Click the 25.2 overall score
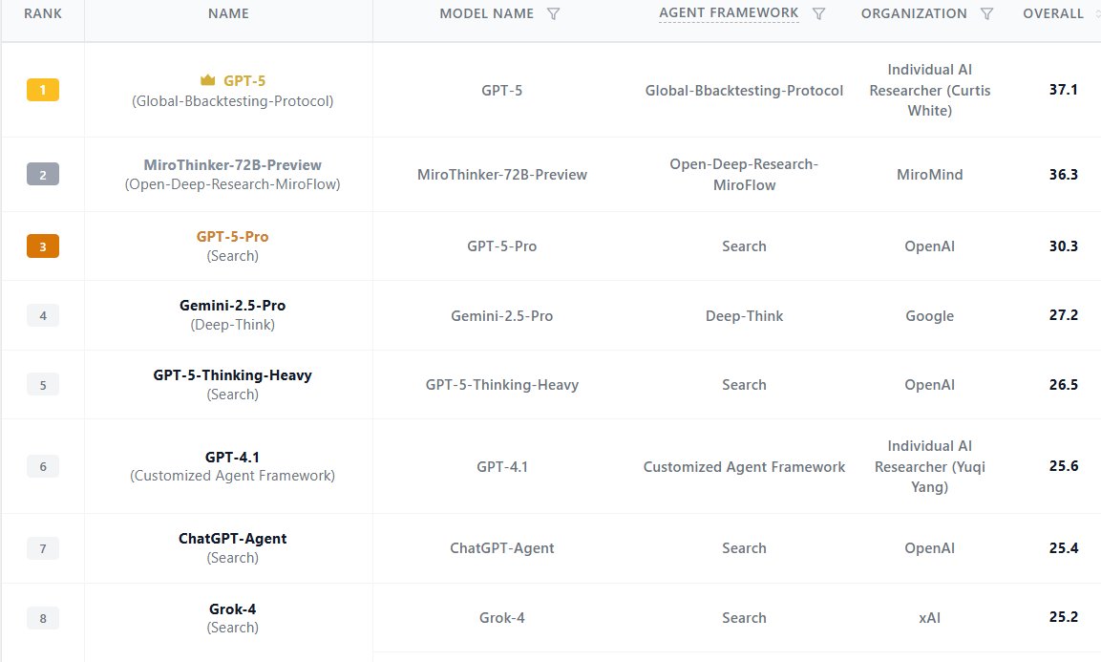Image resolution: width=1101 pixels, height=662 pixels. [1063, 617]
